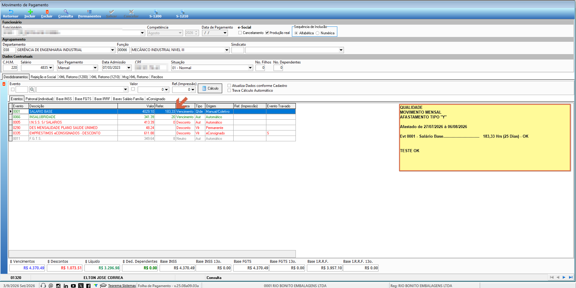The width and height of the screenshot is (576, 288).
Task: Click the Data de Pagamento field
Action: (215, 33)
